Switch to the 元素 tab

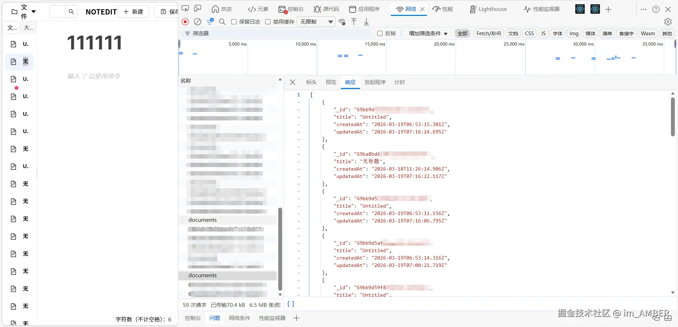pos(258,9)
